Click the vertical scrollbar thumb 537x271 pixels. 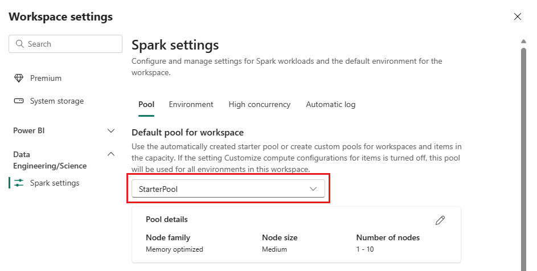click(x=523, y=159)
